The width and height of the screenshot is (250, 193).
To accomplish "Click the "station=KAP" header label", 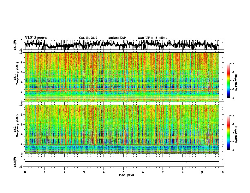I will [x=117, y=38].
